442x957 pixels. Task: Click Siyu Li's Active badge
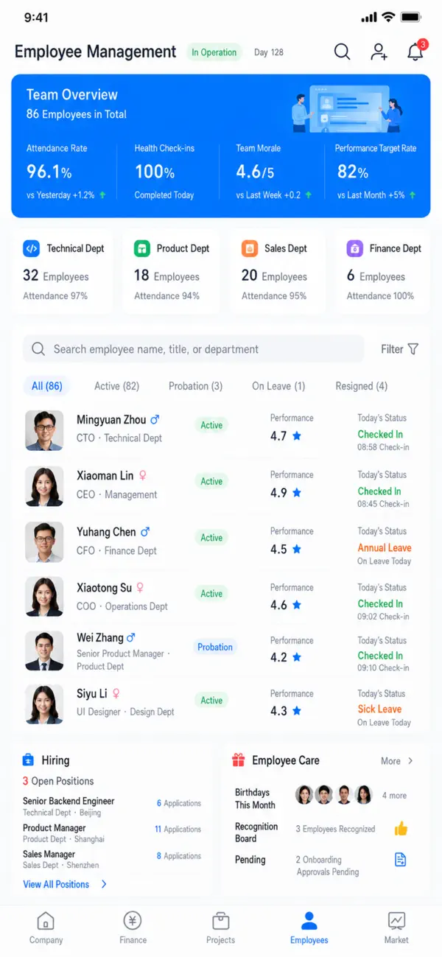[211, 700]
